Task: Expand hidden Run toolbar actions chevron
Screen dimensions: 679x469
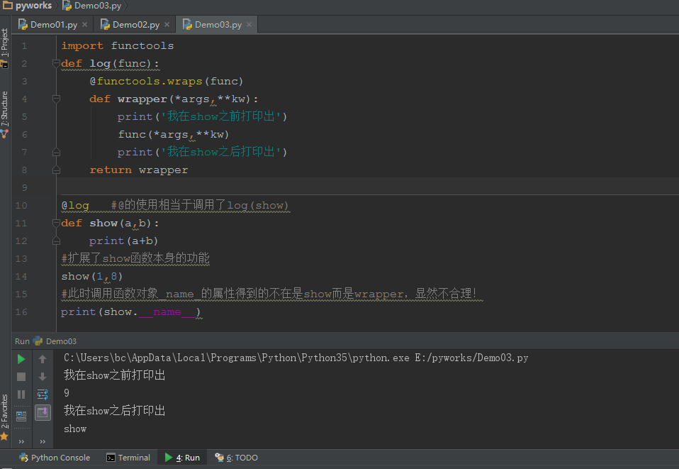Action: click(21, 440)
